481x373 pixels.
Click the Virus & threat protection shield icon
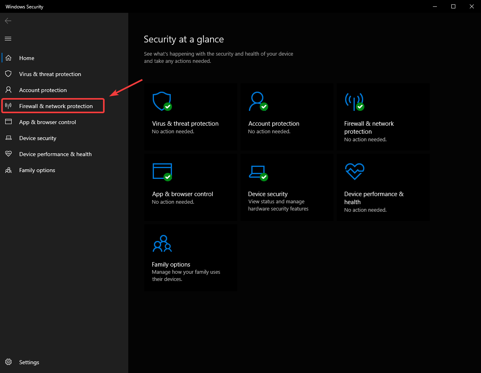[x=161, y=100]
